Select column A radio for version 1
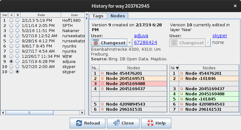Viewport: 241px width, 130px height. [11, 20]
